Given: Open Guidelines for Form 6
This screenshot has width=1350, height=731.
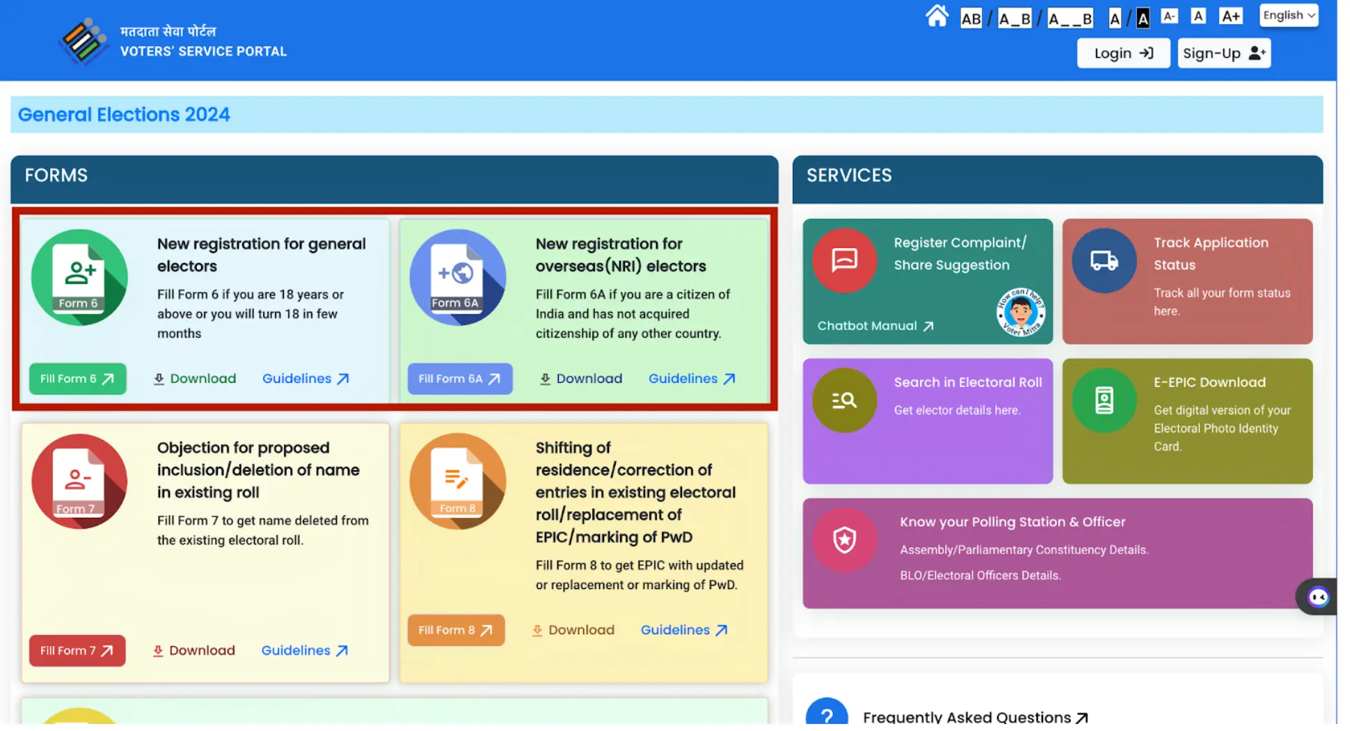Looking at the screenshot, I should coord(305,379).
